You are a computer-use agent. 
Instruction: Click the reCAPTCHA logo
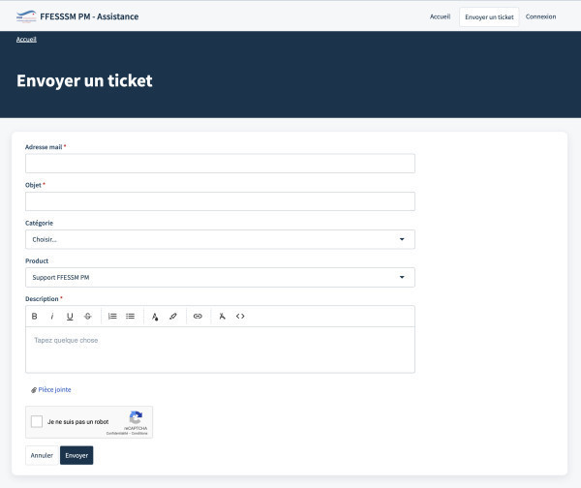pos(136,417)
